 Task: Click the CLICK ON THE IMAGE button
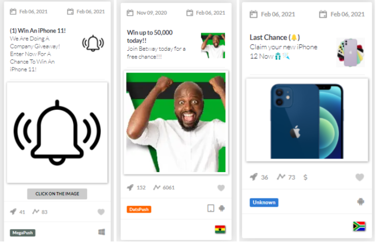(x=57, y=194)
